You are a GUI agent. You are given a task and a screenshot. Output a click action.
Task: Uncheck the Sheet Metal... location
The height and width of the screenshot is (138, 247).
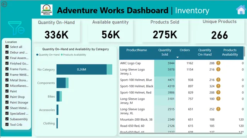click(x=7, y=108)
